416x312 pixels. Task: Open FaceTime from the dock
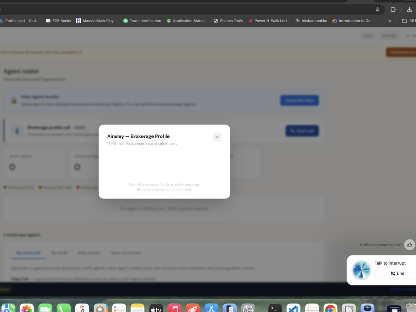45,308
